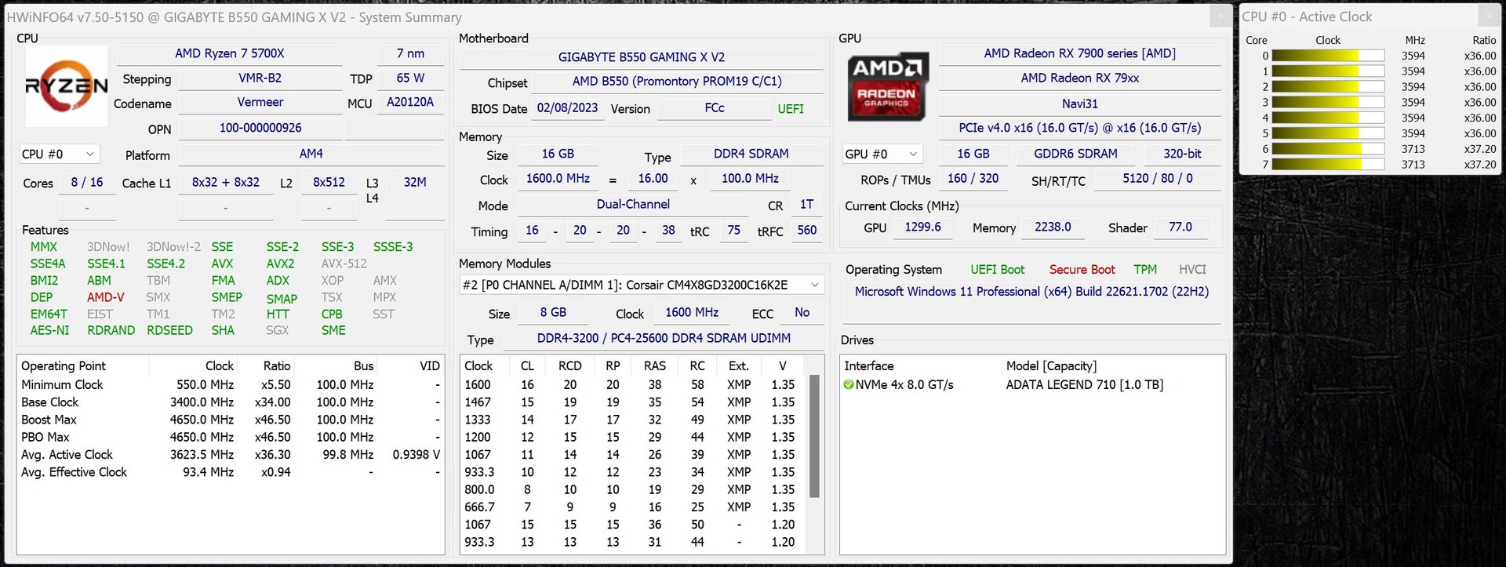Click the Vermeer codename value

click(260, 103)
